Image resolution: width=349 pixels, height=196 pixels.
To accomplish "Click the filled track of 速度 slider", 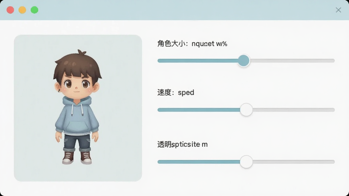I will coord(199,110).
